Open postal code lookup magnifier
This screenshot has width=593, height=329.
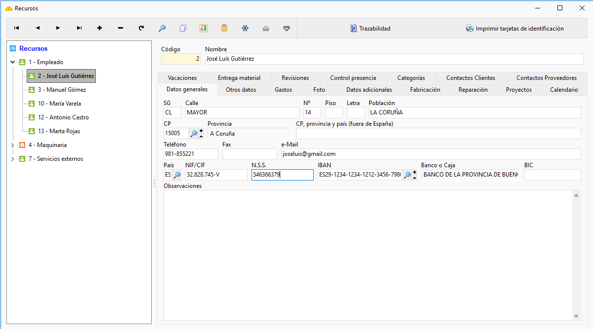tap(194, 133)
